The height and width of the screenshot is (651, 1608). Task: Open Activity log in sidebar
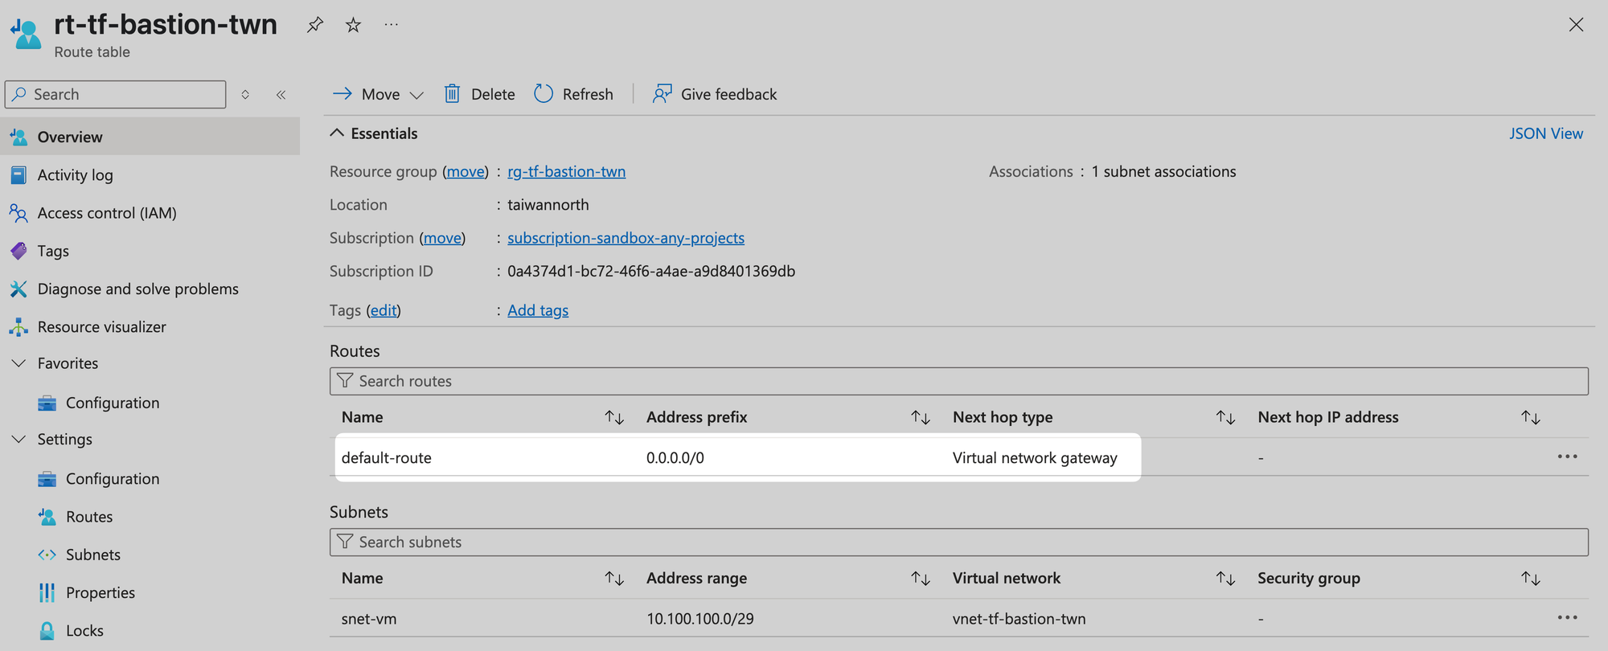click(x=75, y=175)
